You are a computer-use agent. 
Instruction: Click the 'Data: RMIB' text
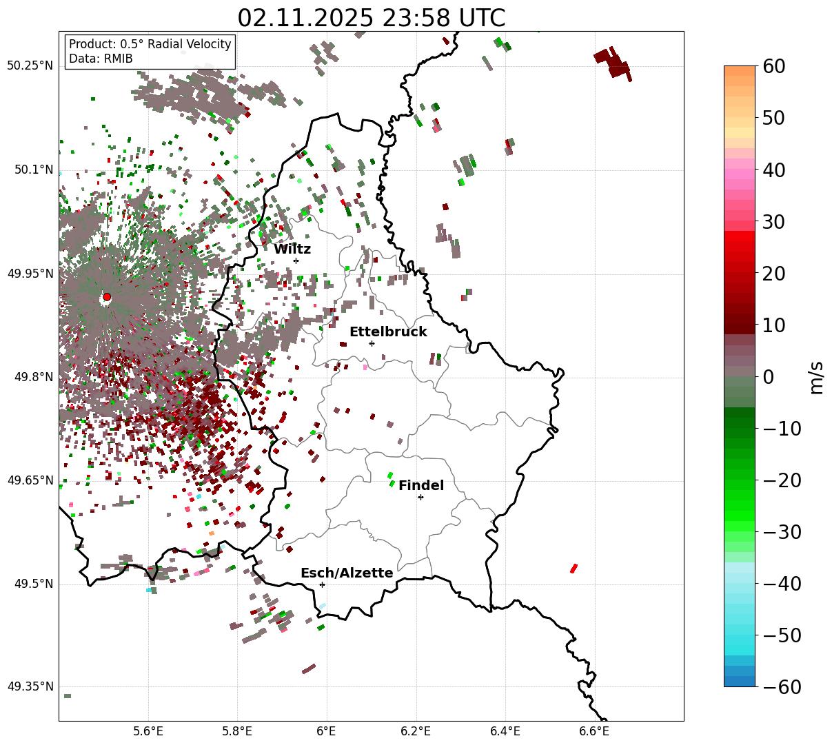tap(101, 59)
